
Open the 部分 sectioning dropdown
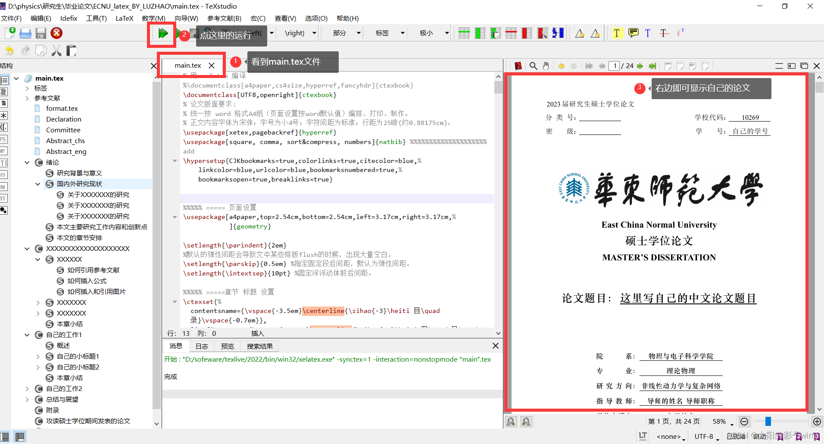pyautogui.click(x=358, y=33)
